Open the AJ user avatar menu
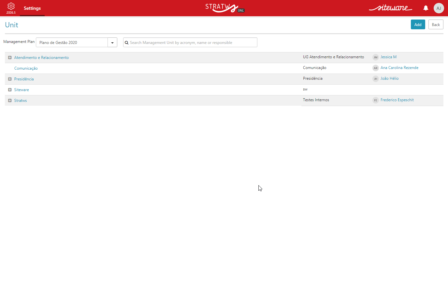 (439, 8)
